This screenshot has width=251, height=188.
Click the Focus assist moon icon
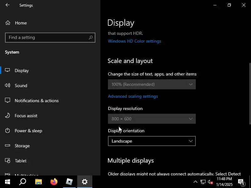8,115
